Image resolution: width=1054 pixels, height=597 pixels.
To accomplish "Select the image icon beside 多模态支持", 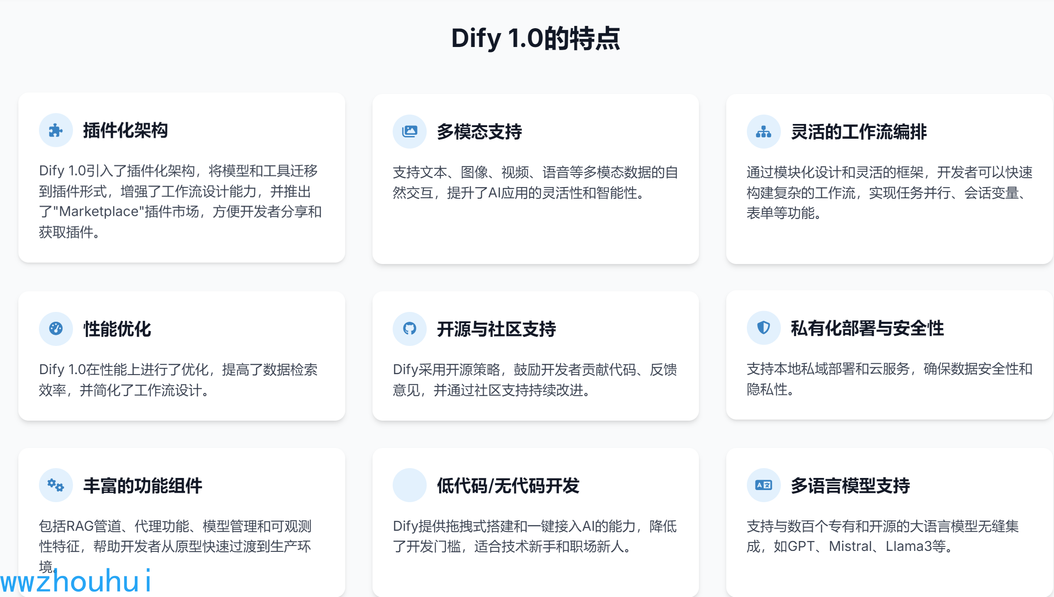I will click(x=409, y=131).
